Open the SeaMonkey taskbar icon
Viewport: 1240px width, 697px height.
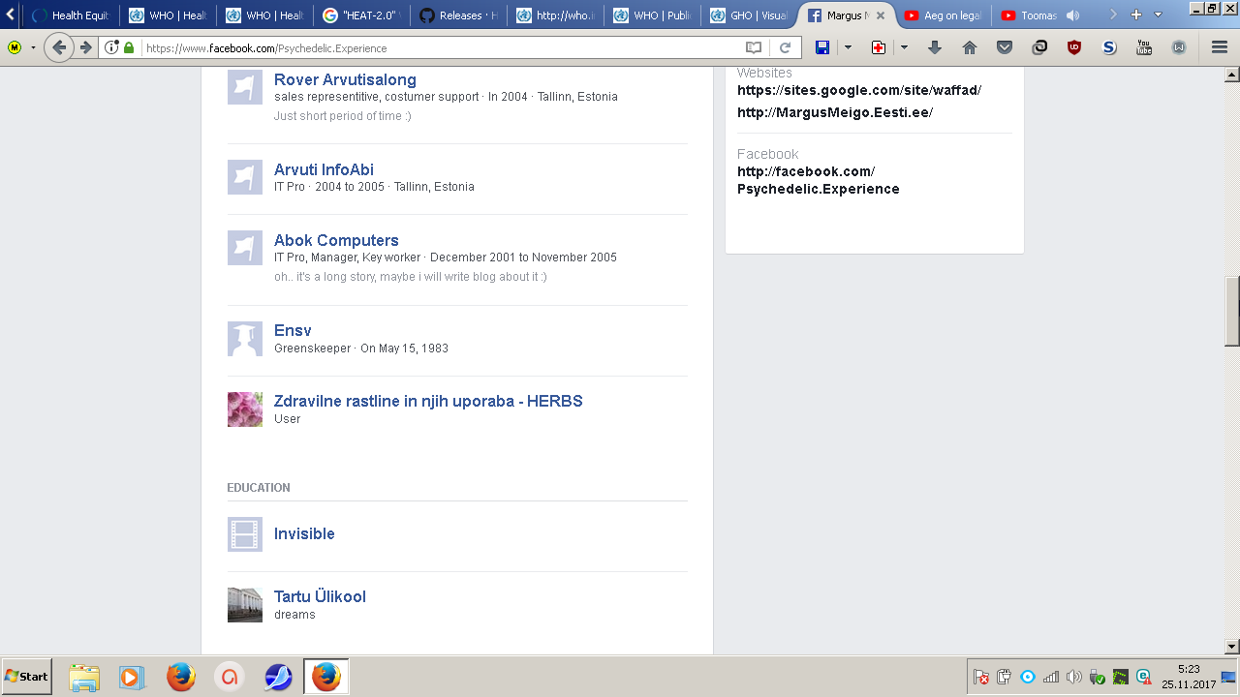[x=279, y=677]
